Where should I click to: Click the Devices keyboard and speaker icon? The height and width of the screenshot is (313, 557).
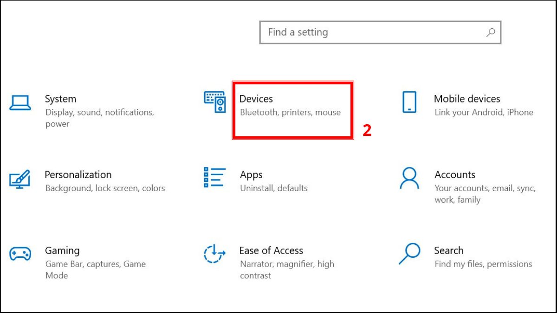tap(214, 102)
